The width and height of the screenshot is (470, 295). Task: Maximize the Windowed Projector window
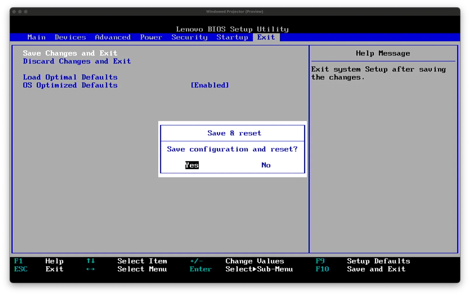[26, 12]
